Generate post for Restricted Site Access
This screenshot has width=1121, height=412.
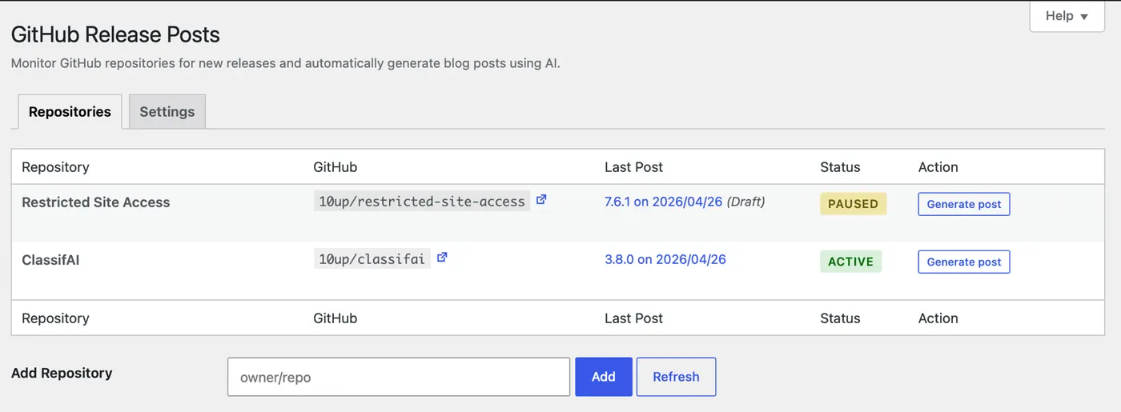[964, 204]
